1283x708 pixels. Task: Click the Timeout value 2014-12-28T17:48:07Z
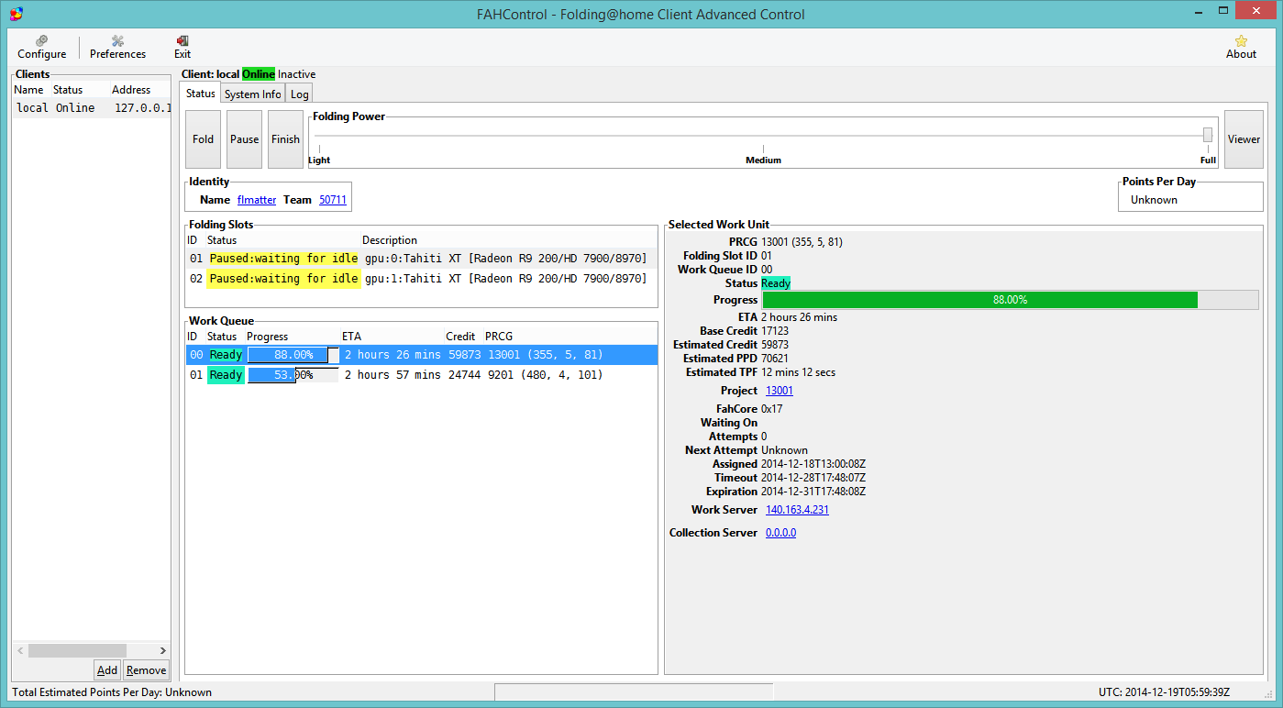(x=813, y=478)
